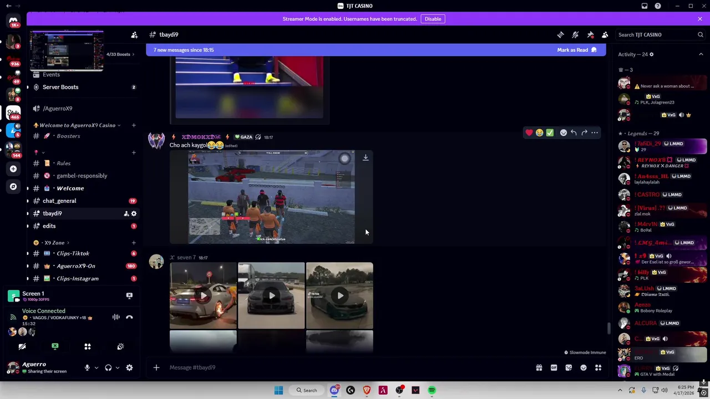Play the third car video thumbnail
The height and width of the screenshot is (399, 710).
(x=339, y=295)
